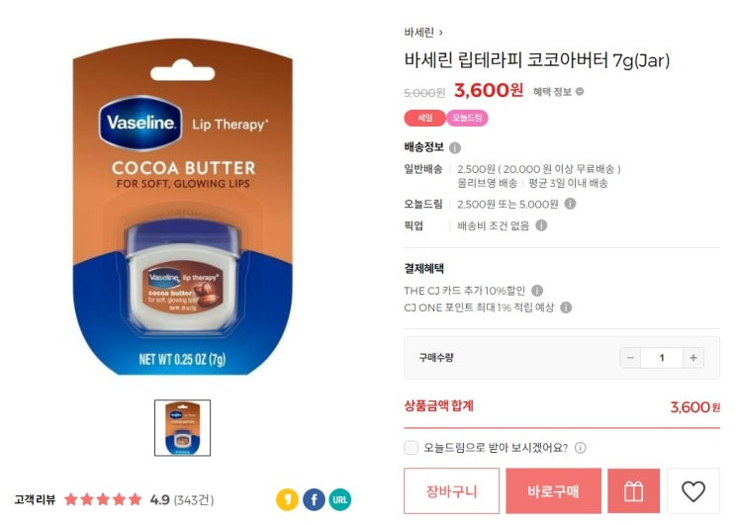Open info icon beside 오늘드림 shipping fee
This screenshot has height=525, width=735.
coord(570,204)
